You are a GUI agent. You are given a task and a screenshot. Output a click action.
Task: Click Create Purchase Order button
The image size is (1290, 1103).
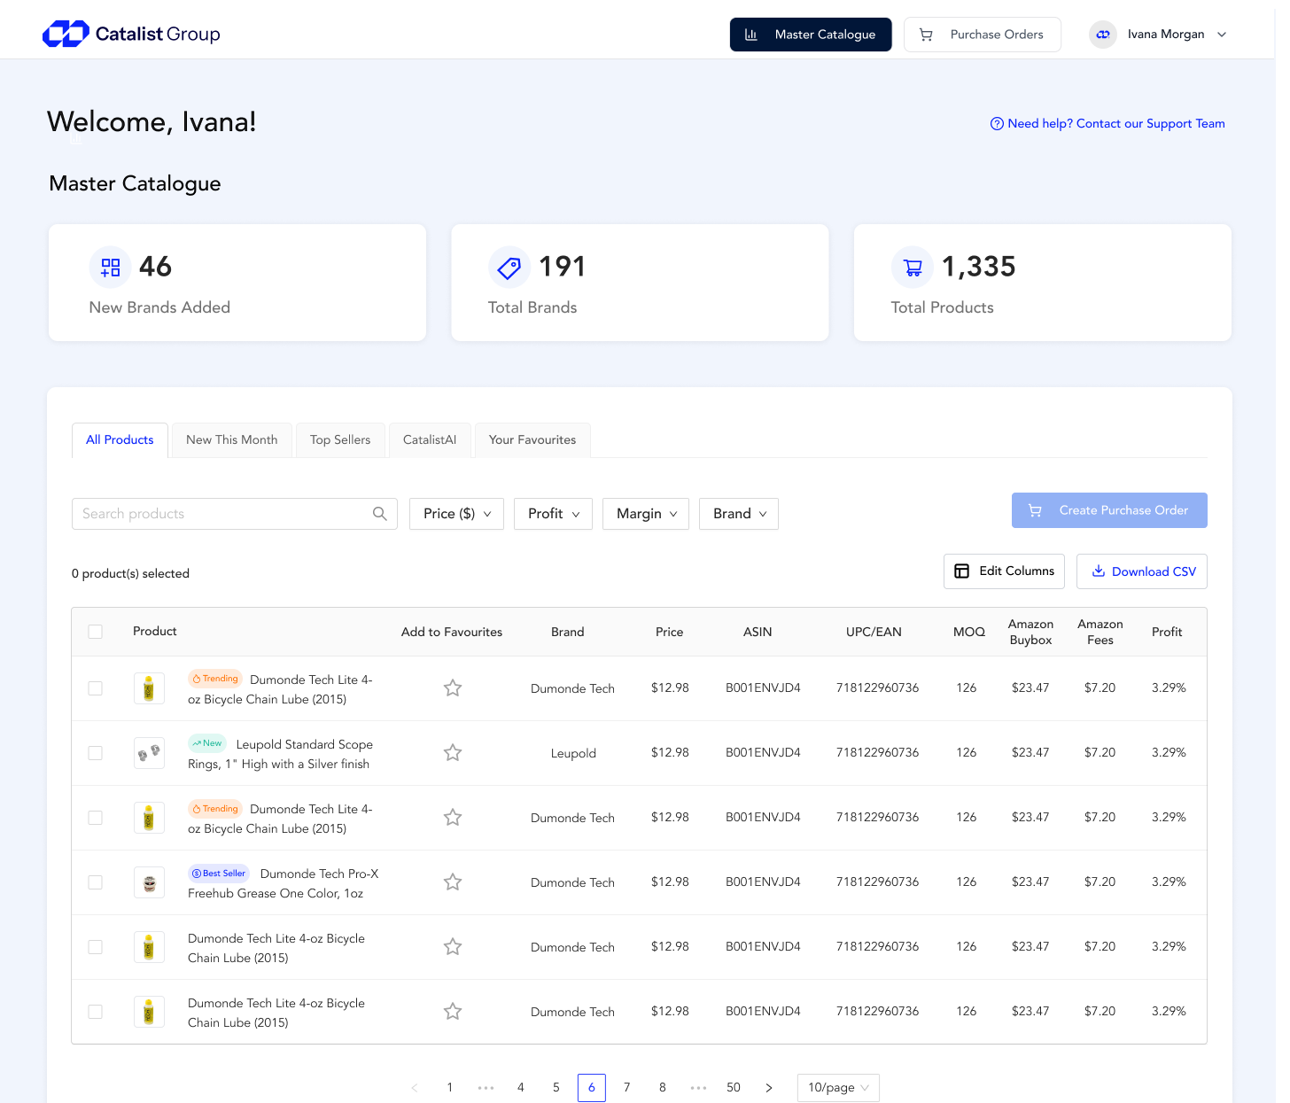[x=1109, y=510]
